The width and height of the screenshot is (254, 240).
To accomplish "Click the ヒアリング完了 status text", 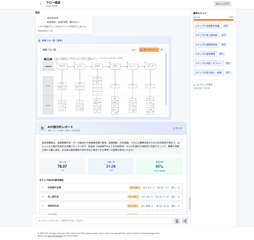I will click(205, 85).
